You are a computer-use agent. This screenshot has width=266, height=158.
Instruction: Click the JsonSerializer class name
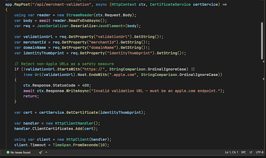click(52, 26)
